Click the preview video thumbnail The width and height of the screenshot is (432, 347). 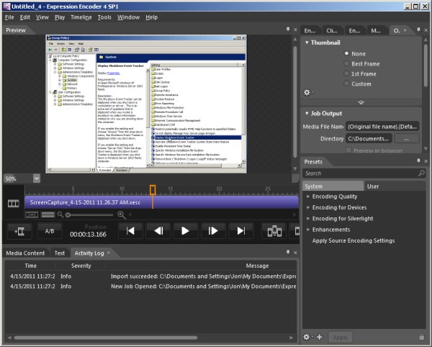(146, 104)
